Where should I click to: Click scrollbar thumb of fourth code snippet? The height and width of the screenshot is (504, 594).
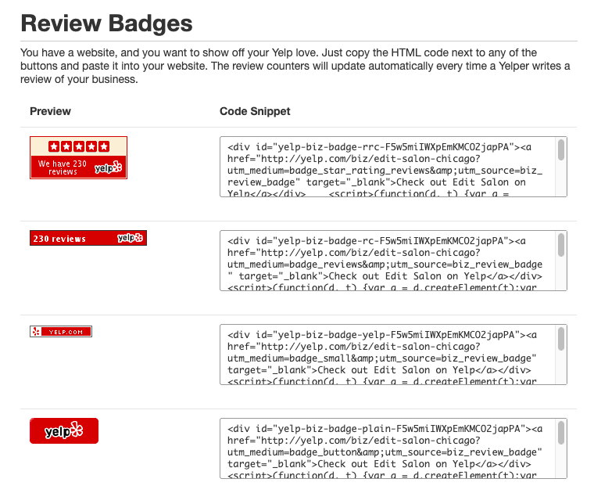(x=561, y=433)
